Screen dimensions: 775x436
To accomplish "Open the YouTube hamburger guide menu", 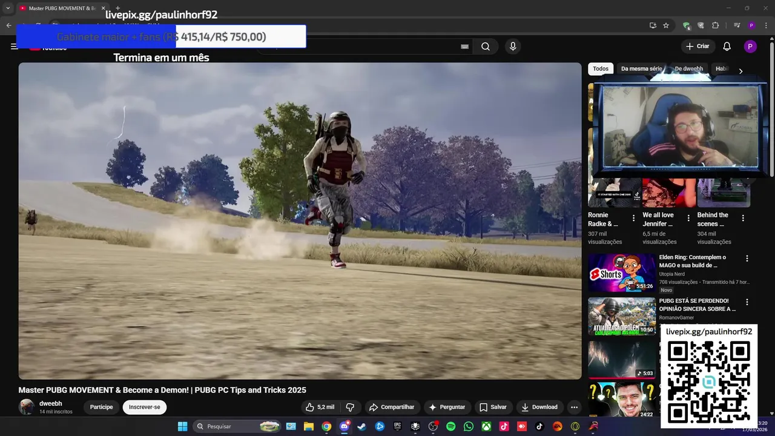I will click(x=14, y=46).
